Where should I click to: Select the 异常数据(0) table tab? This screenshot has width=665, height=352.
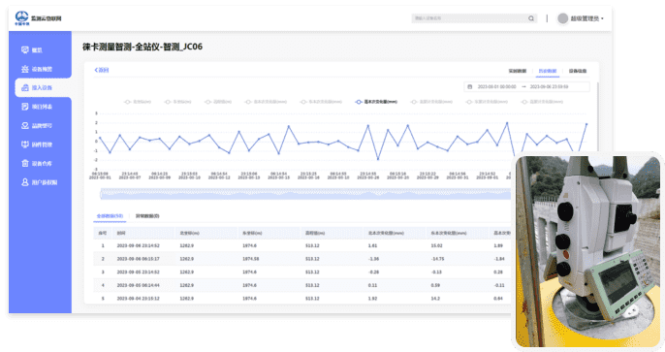tap(147, 216)
